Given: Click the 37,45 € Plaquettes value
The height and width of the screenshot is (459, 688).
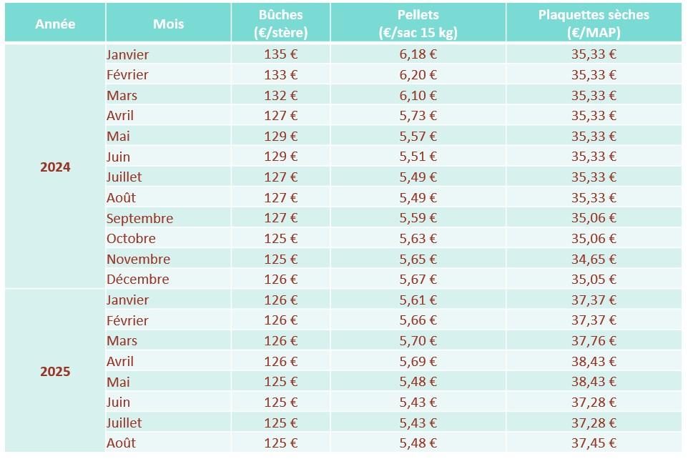Looking at the screenshot, I should click(x=594, y=443).
